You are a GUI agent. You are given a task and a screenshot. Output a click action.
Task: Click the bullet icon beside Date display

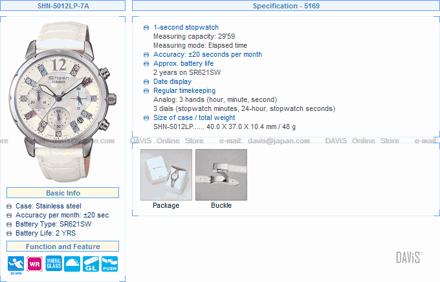146,82
